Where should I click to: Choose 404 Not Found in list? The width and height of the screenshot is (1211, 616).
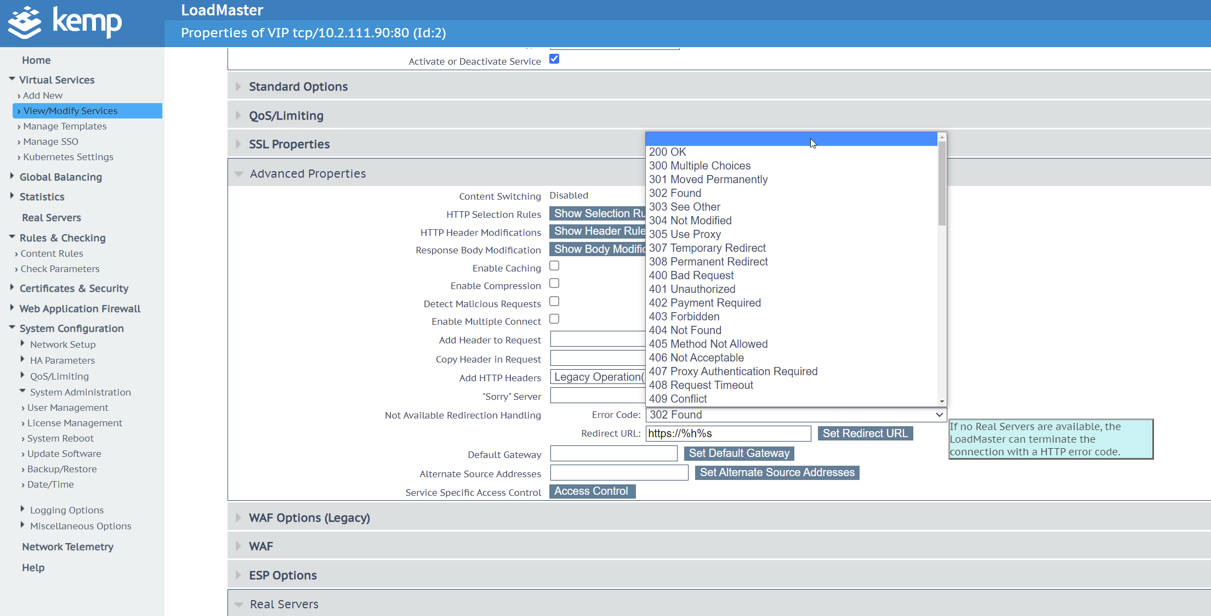point(792,330)
